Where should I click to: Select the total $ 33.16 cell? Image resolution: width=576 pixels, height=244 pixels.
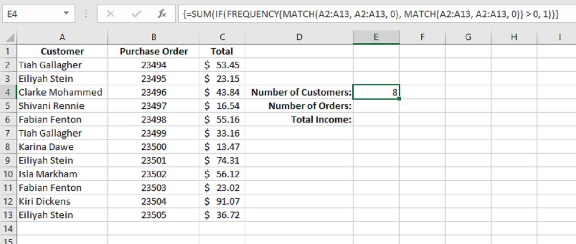point(222,133)
